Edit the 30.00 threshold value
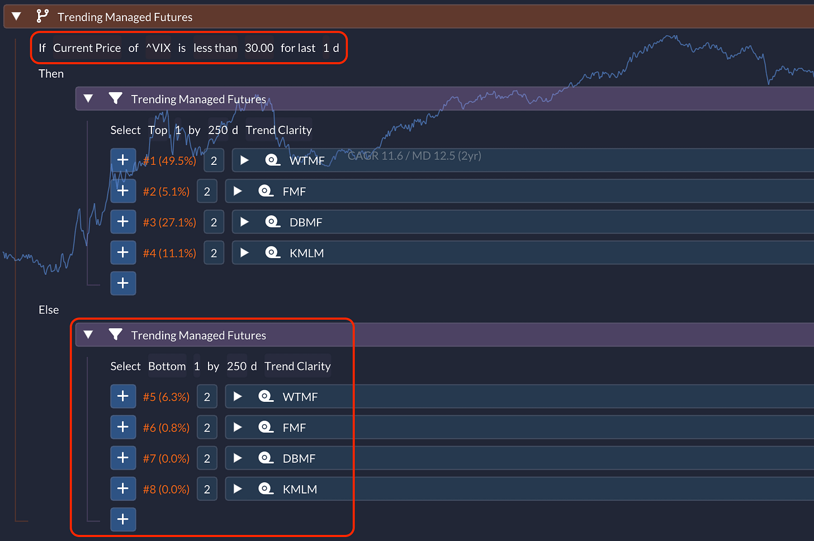The height and width of the screenshot is (541, 814). point(259,48)
